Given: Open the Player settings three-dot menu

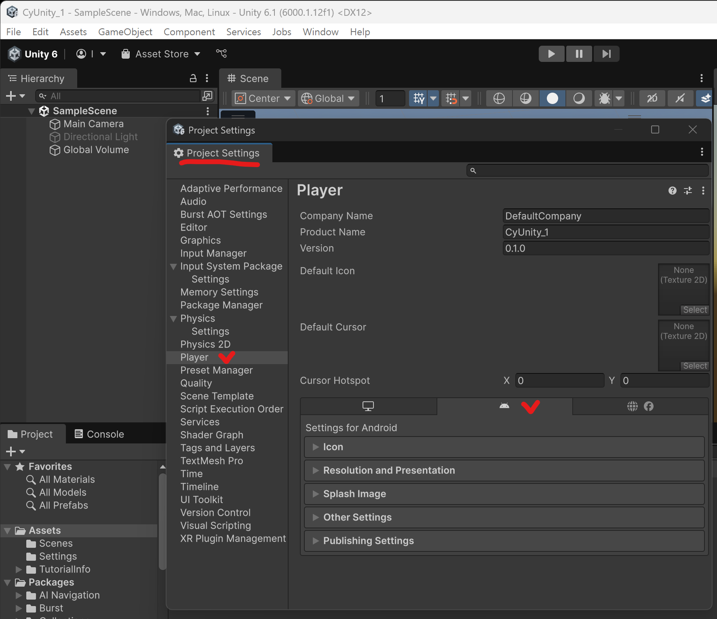Looking at the screenshot, I should 703,191.
